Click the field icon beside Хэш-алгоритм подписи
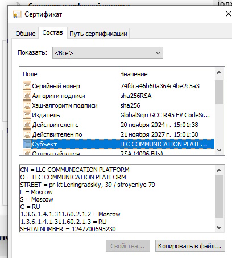 27,105
